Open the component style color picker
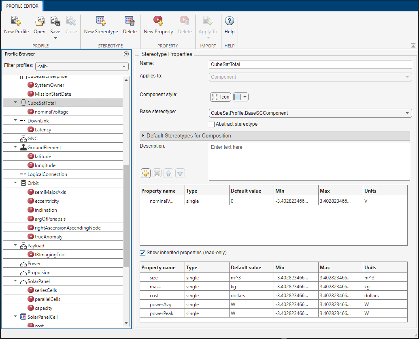 (245, 97)
